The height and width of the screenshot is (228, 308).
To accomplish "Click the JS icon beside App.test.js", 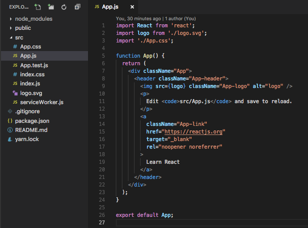I will (15, 65).
